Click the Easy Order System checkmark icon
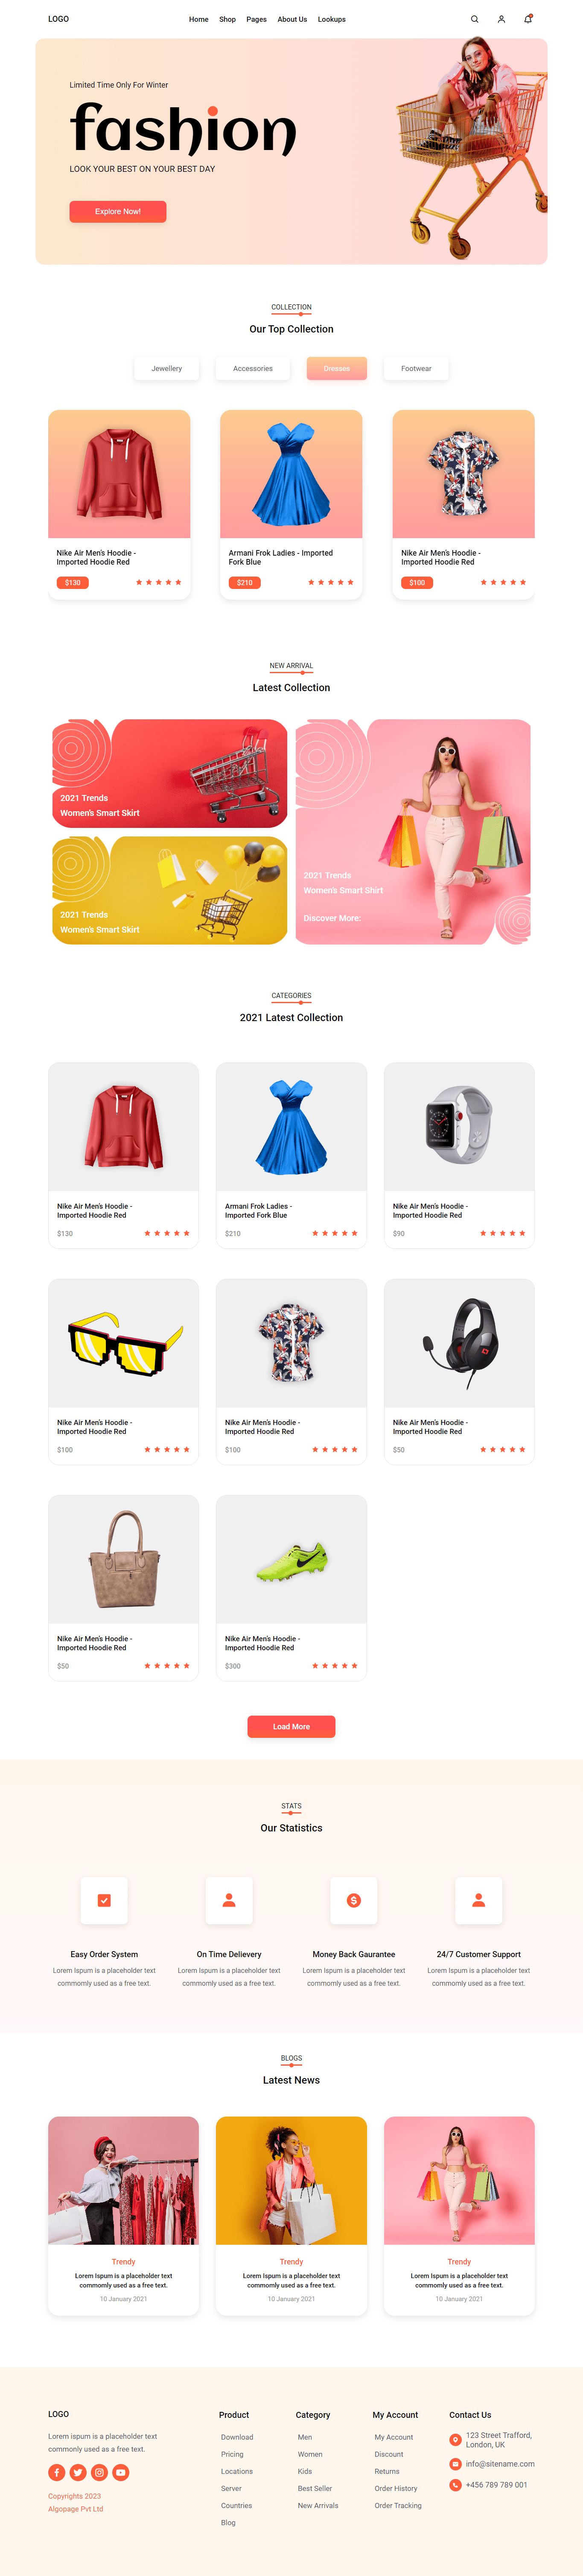This screenshot has height=2576, width=583. click(x=104, y=1900)
